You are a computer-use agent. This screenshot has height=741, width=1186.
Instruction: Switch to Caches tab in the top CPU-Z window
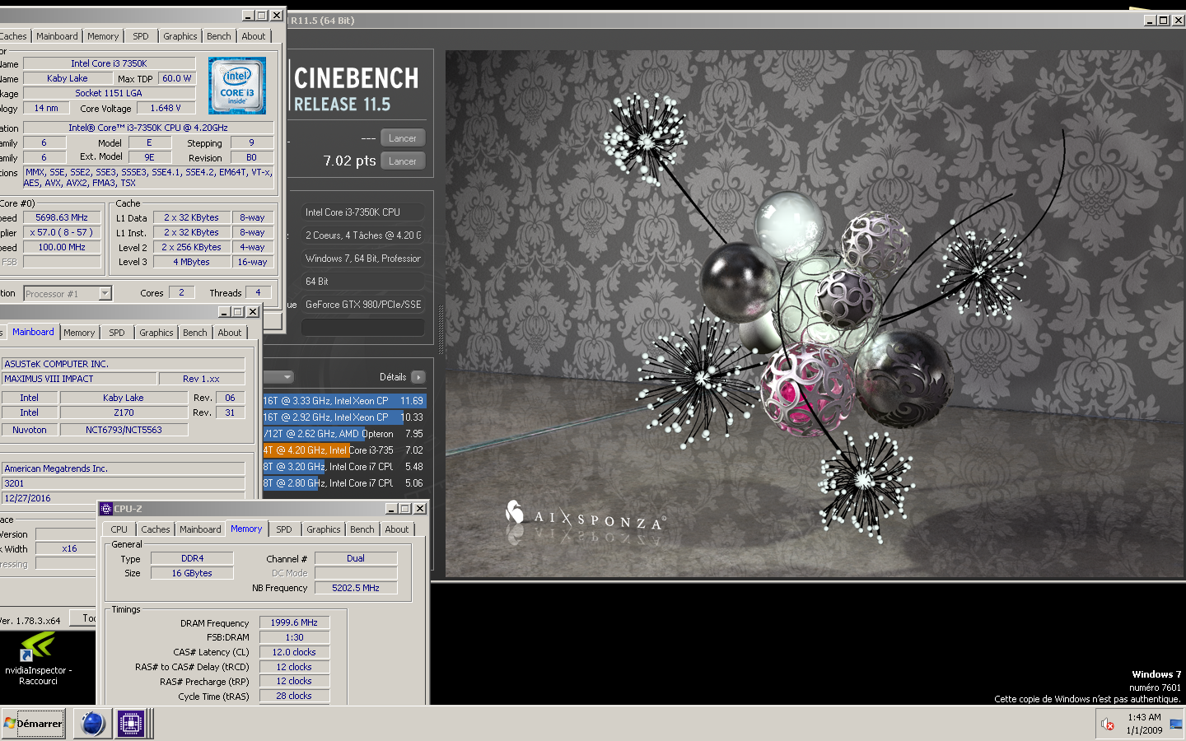point(14,36)
